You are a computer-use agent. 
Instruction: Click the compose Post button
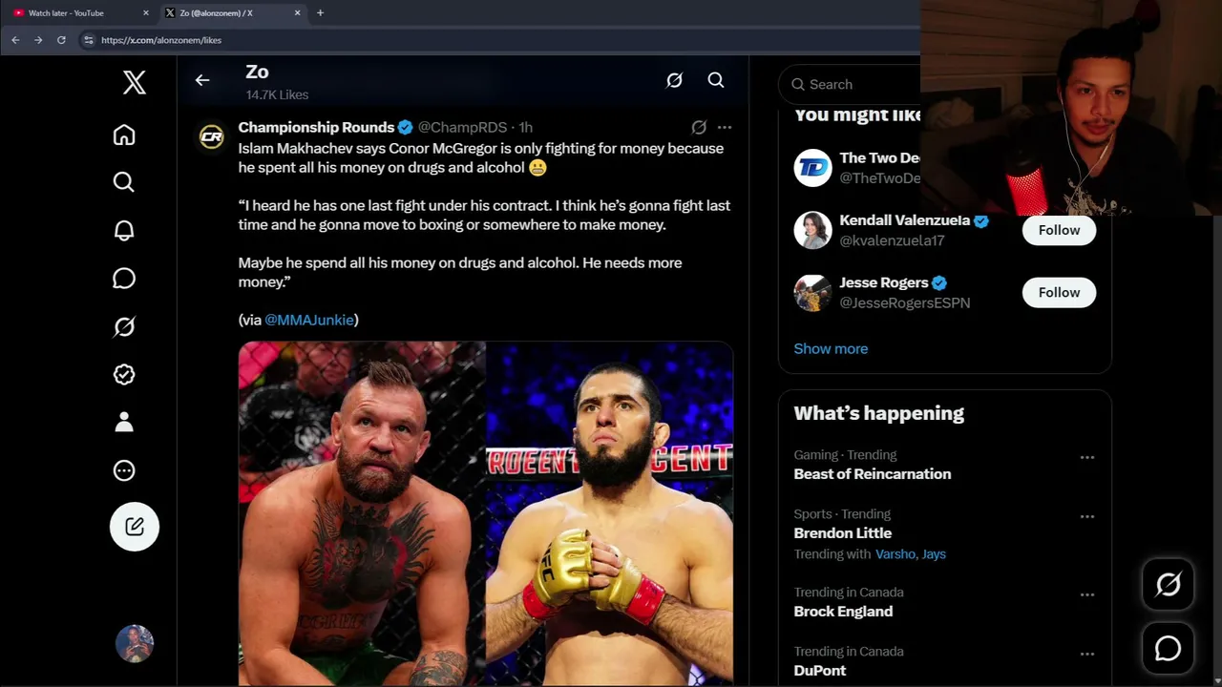pyautogui.click(x=135, y=527)
